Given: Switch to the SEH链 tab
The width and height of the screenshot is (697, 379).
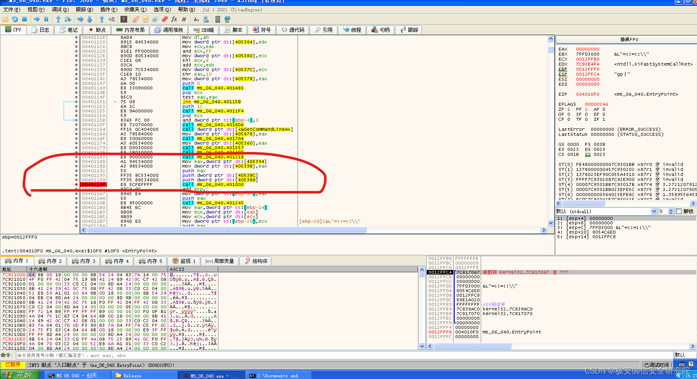Looking at the screenshot, I should coord(204,30).
